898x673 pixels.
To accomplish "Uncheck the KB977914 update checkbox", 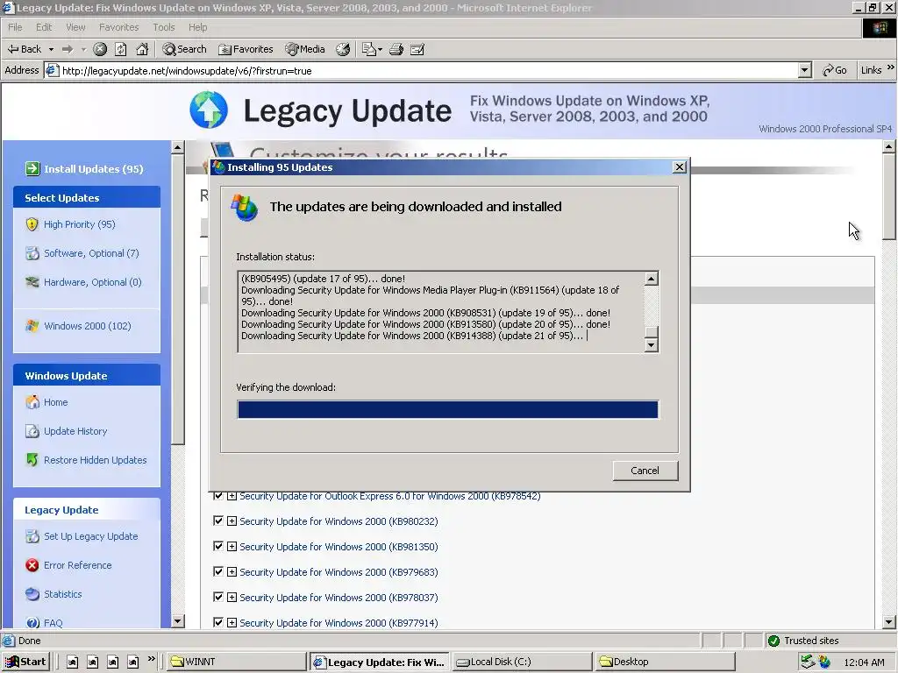I will click(218, 622).
